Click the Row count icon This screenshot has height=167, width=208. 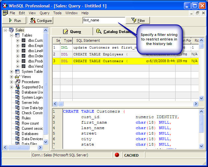pos(18,123)
